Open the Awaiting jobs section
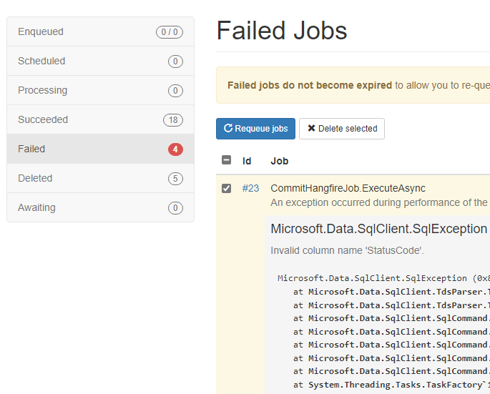 click(x=101, y=207)
